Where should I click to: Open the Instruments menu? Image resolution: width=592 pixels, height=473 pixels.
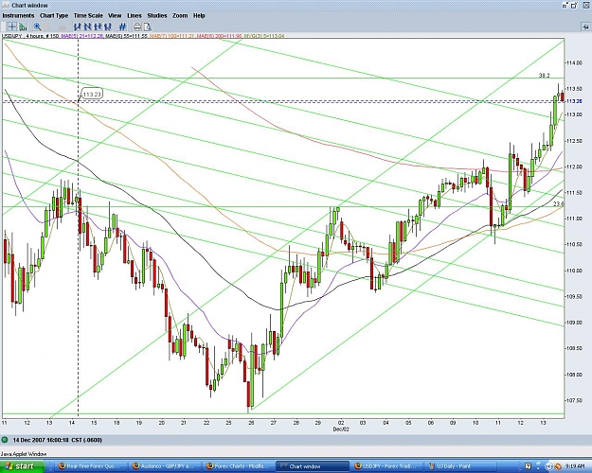[x=18, y=15]
